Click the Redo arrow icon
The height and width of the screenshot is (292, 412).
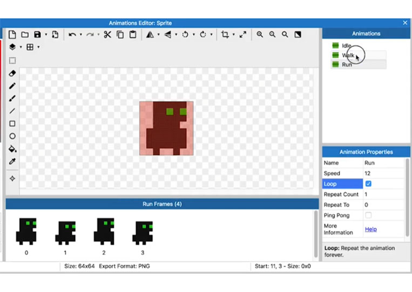90,35
